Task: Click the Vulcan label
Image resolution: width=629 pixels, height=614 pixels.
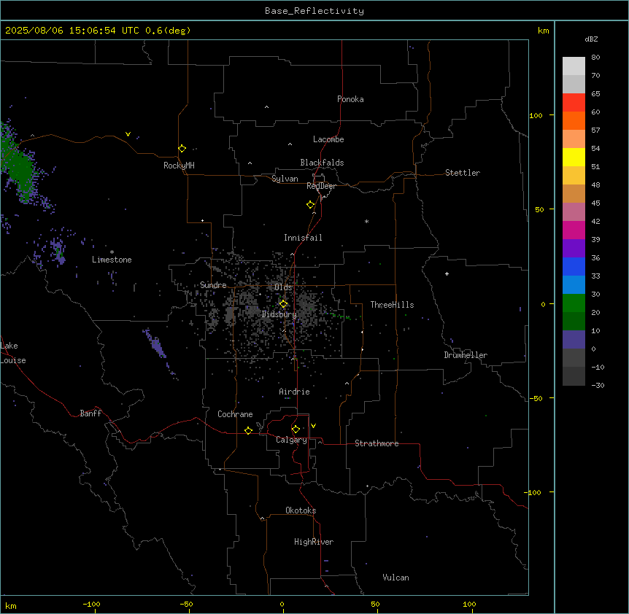Action: [x=395, y=578]
